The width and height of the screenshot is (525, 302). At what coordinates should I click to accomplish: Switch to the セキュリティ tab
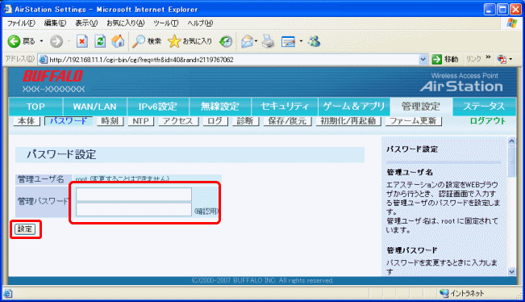click(285, 107)
